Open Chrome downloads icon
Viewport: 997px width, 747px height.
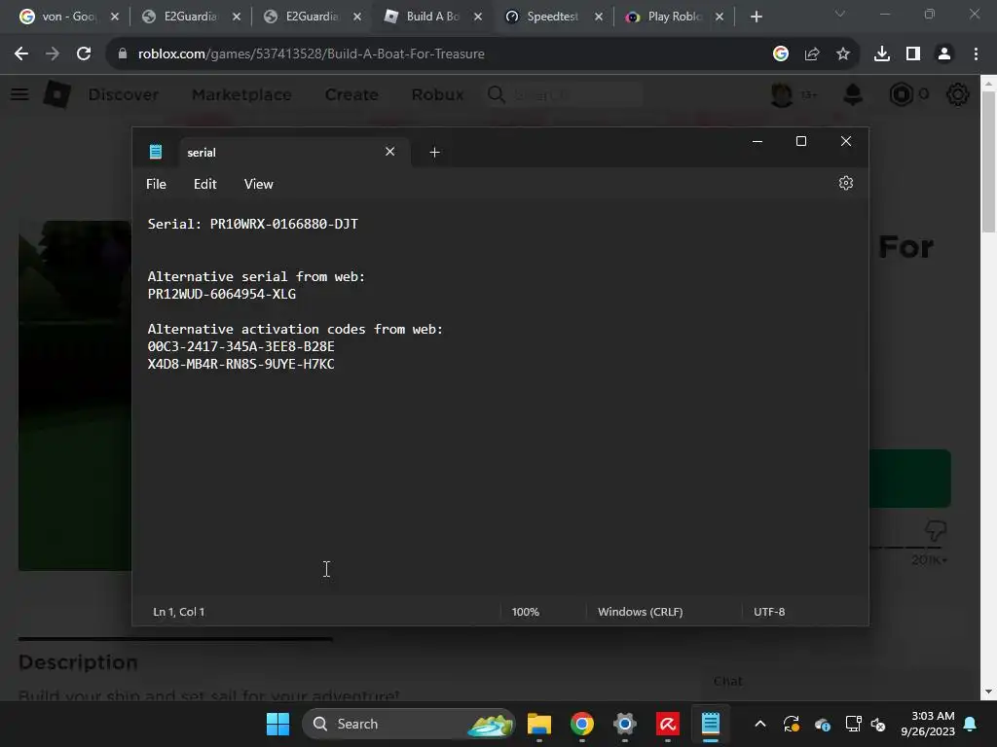click(881, 54)
